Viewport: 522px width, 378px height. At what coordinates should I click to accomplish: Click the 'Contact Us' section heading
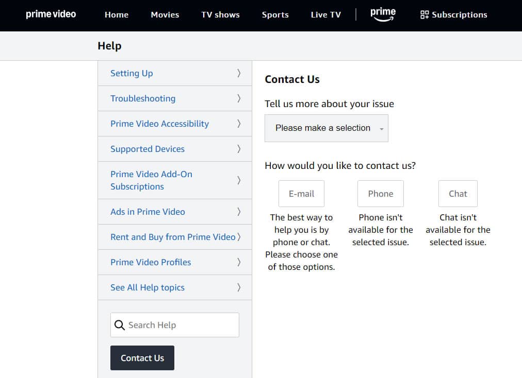click(292, 79)
